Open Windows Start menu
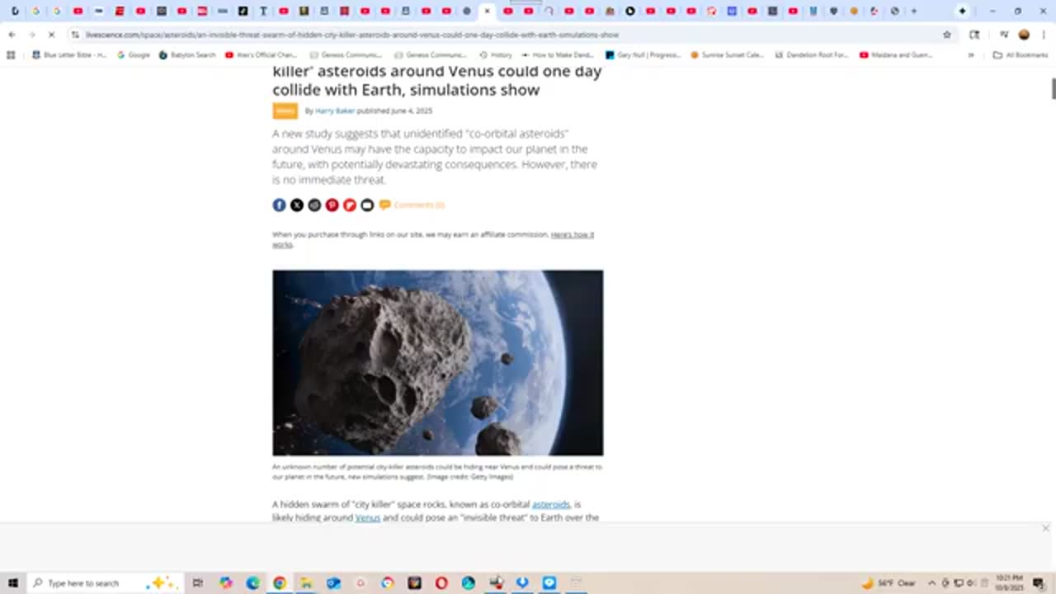 (x=13, y=583)
